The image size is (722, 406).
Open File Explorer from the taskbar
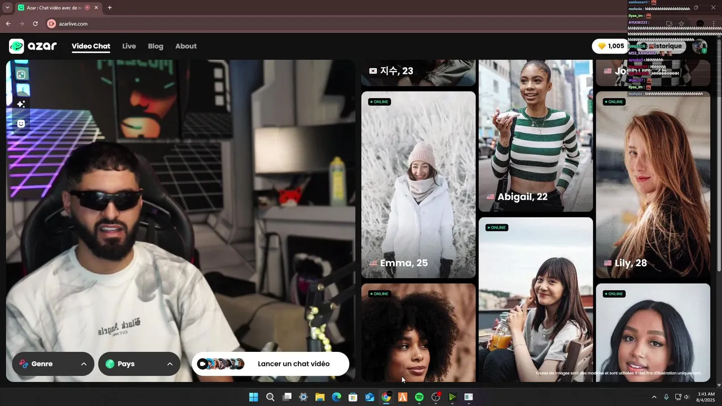[320, 397]
